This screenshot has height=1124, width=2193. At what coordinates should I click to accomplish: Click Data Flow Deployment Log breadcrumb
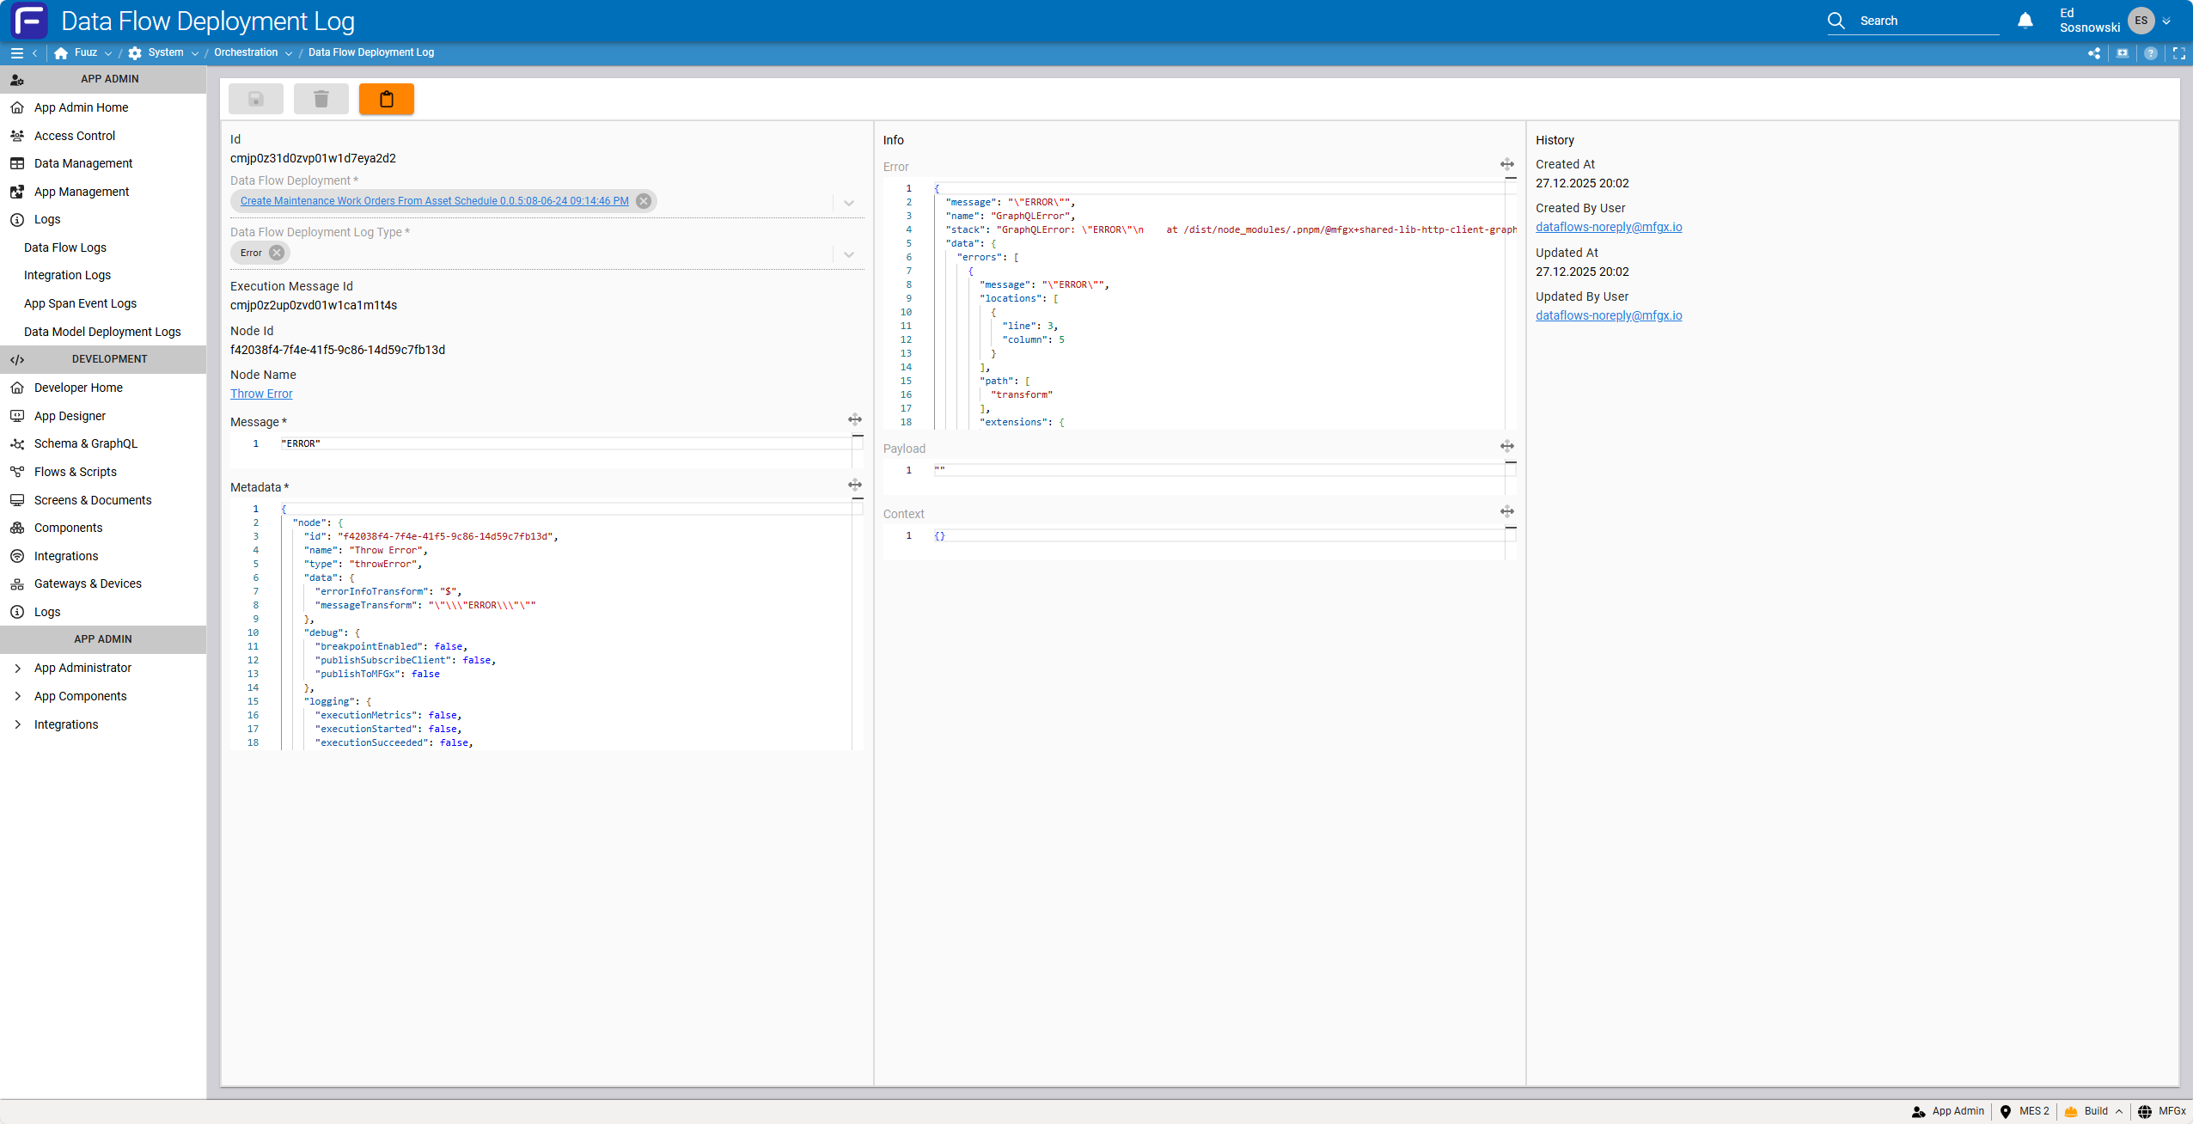coord(371,52)
